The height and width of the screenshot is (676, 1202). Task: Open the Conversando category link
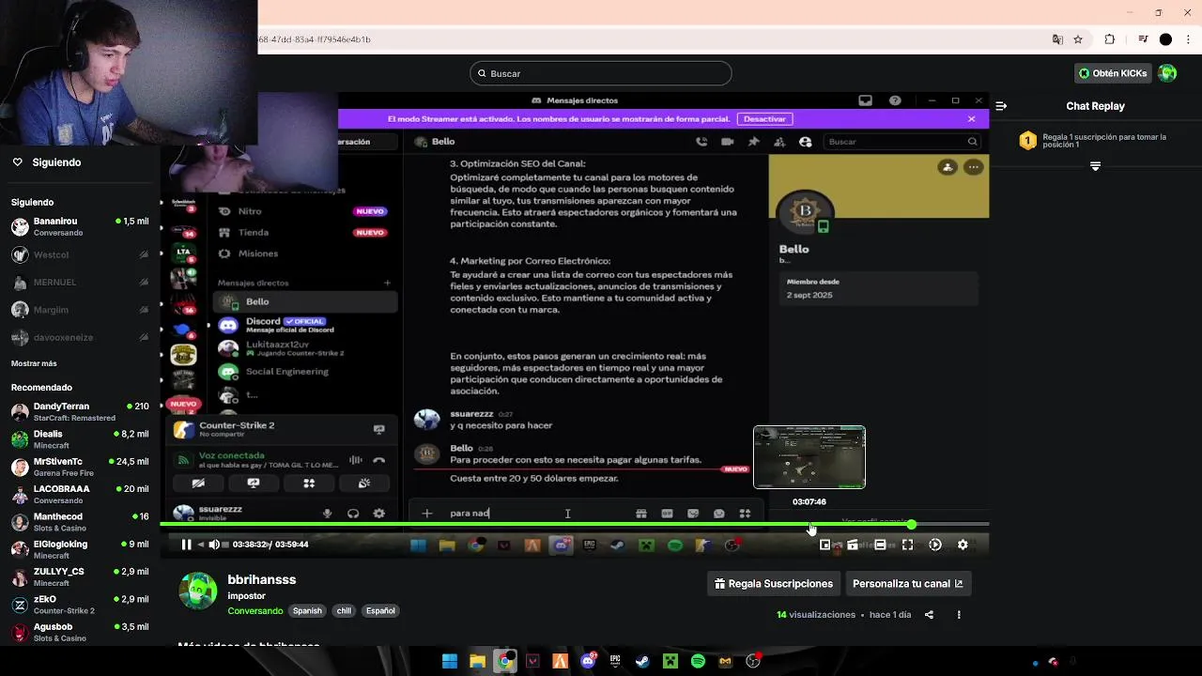254,611
